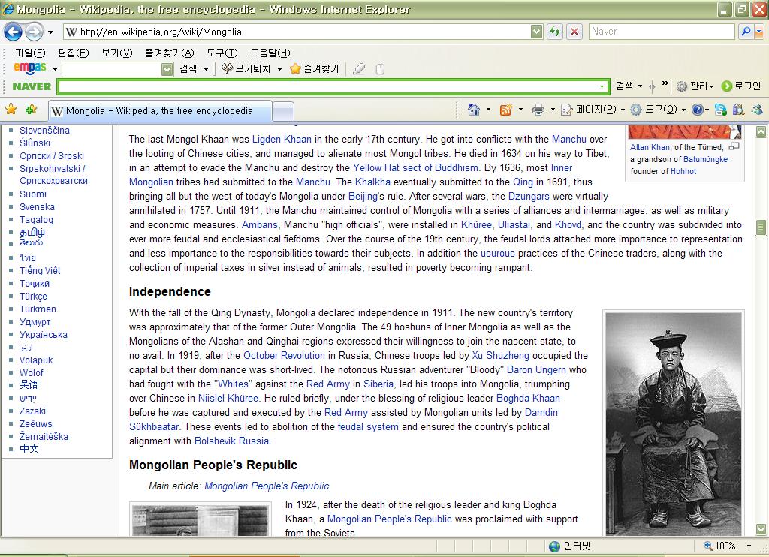Select the Українська language link

43,334
